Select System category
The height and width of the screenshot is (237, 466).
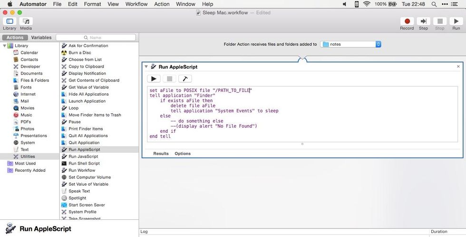pyautogui.click(x=28, y=143)
